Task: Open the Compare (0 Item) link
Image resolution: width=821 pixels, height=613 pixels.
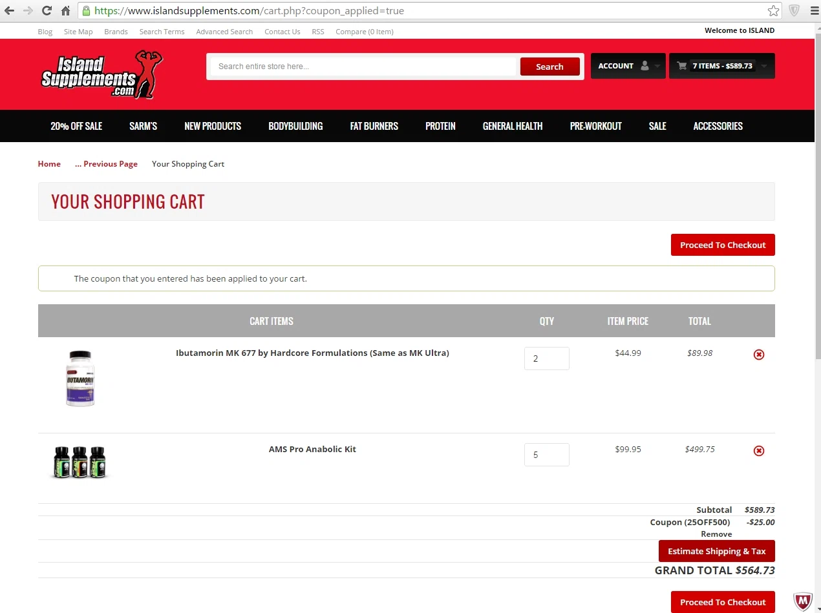Action: (x=365, y=32)
